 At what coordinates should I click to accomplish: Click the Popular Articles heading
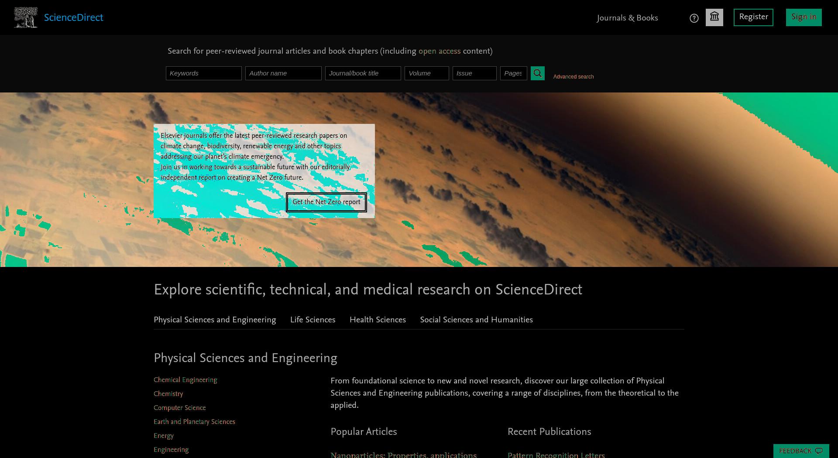click(x=364, y=432)
